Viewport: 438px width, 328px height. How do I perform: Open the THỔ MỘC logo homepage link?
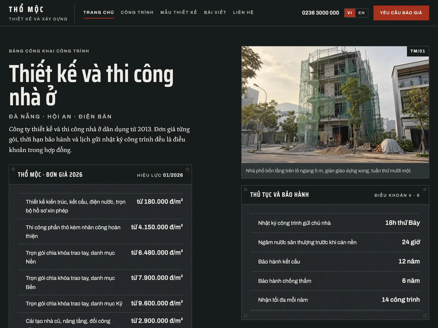pyautogui.click(x=38, y=13)
